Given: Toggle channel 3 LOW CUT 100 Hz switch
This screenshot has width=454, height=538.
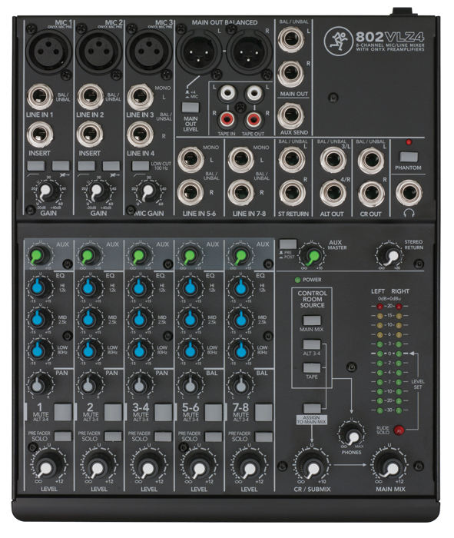Looking at the screenshot, I should point(141,166).
